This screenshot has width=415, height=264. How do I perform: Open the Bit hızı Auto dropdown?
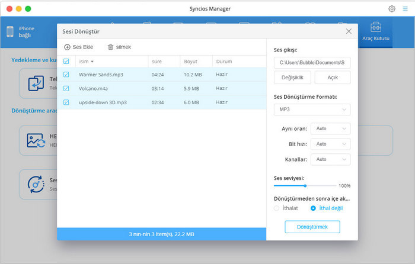click(x=331, y=144)
